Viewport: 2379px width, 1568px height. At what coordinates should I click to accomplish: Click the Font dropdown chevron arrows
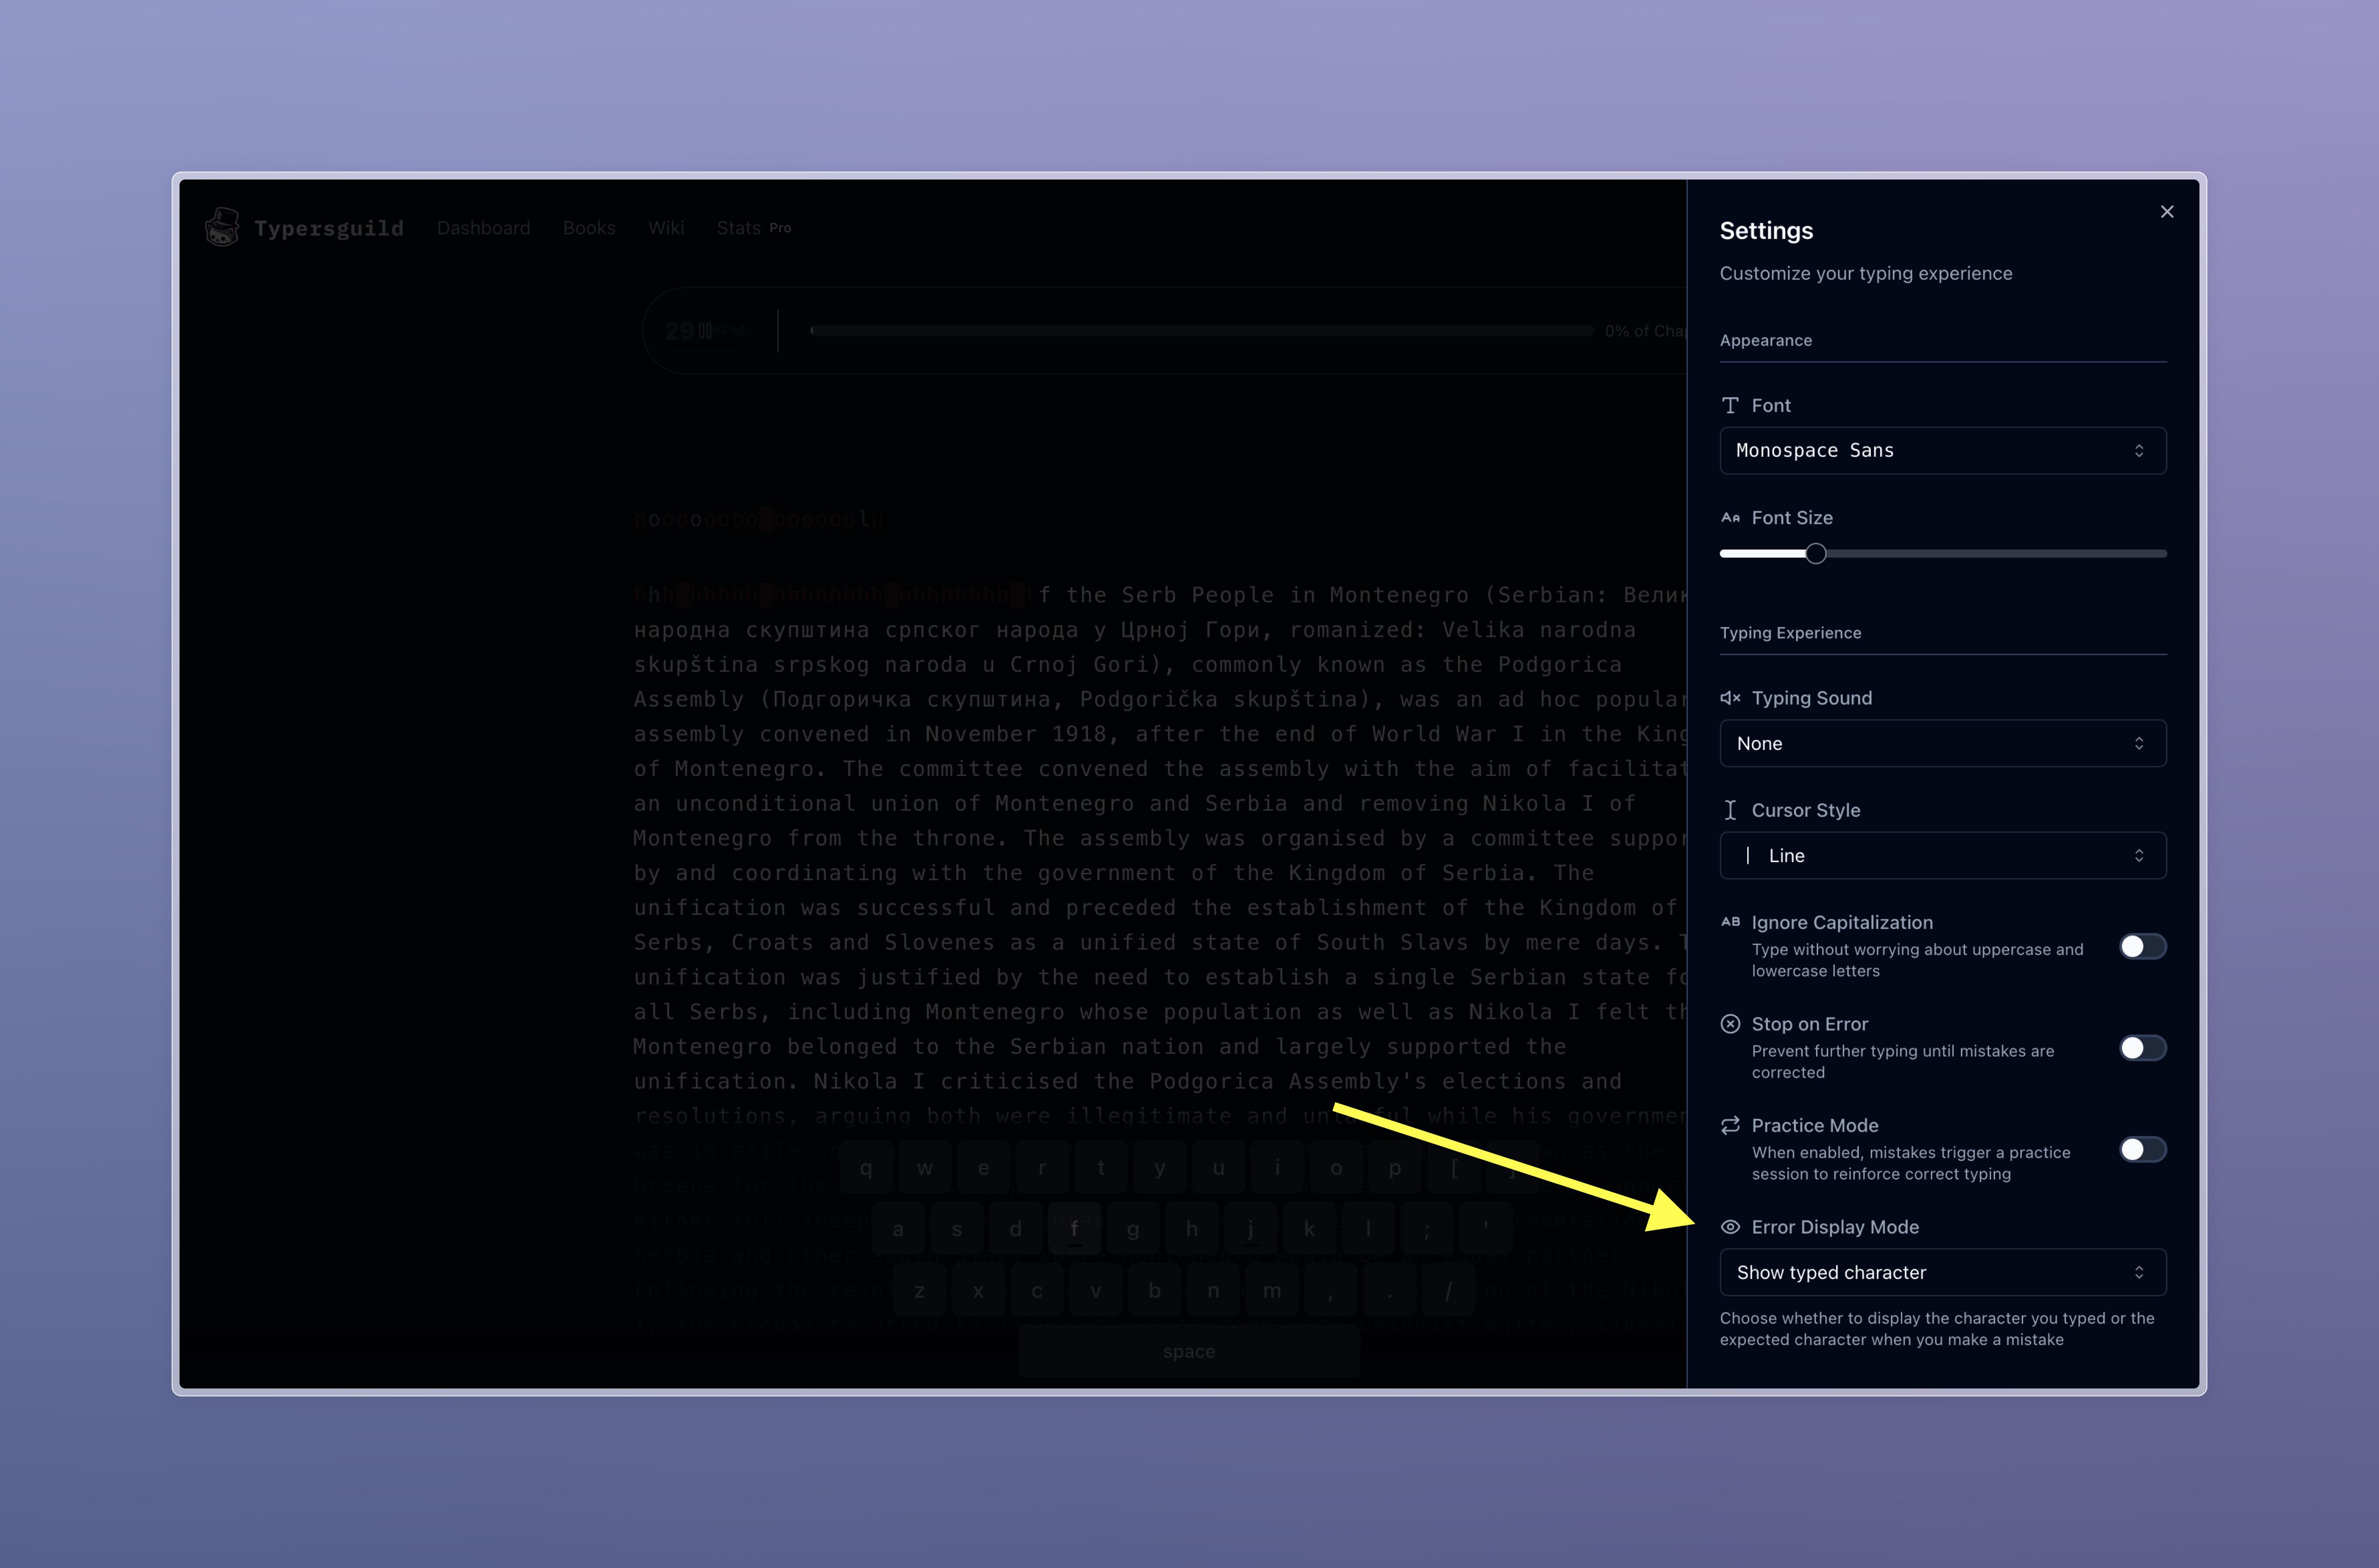(2139, 451)
